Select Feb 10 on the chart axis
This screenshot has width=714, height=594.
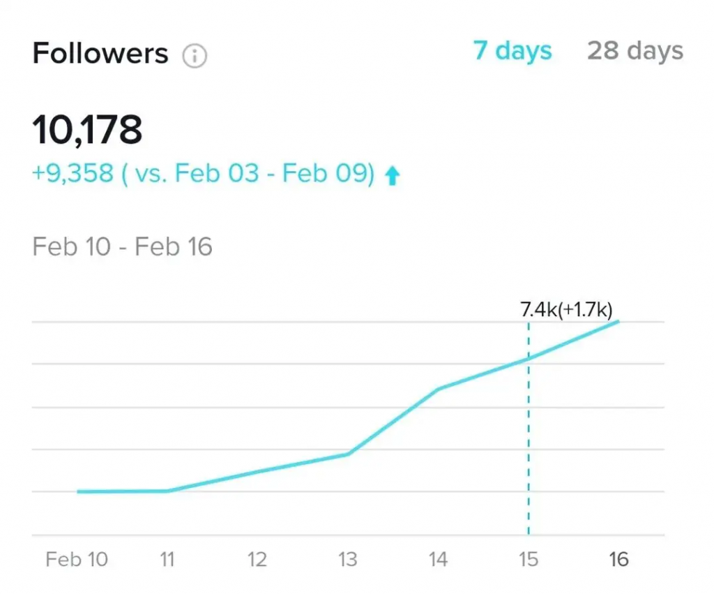coord(77,559)
